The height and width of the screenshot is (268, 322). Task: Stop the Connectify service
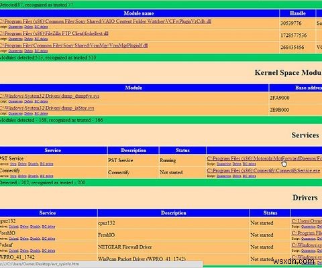13,176
